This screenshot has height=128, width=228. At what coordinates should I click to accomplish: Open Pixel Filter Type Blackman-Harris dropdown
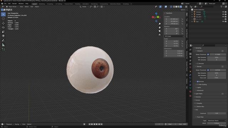pyautogui.click(x=217, y=121)
